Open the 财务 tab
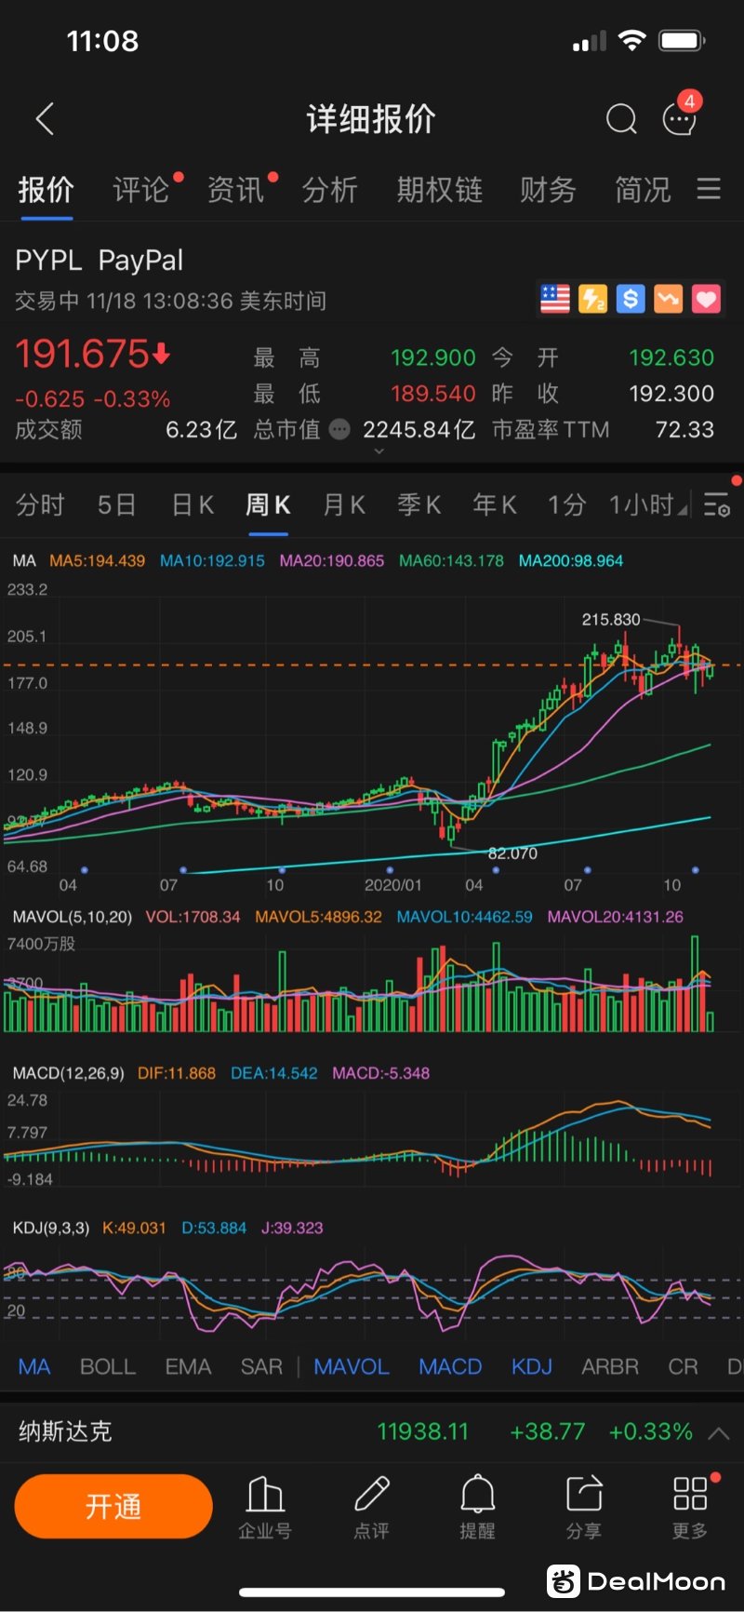The width and height of the screenshot is (744, 1612). tap(548, 190)
